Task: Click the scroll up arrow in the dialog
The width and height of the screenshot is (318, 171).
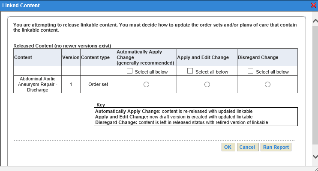Action: tap(315, 21)
